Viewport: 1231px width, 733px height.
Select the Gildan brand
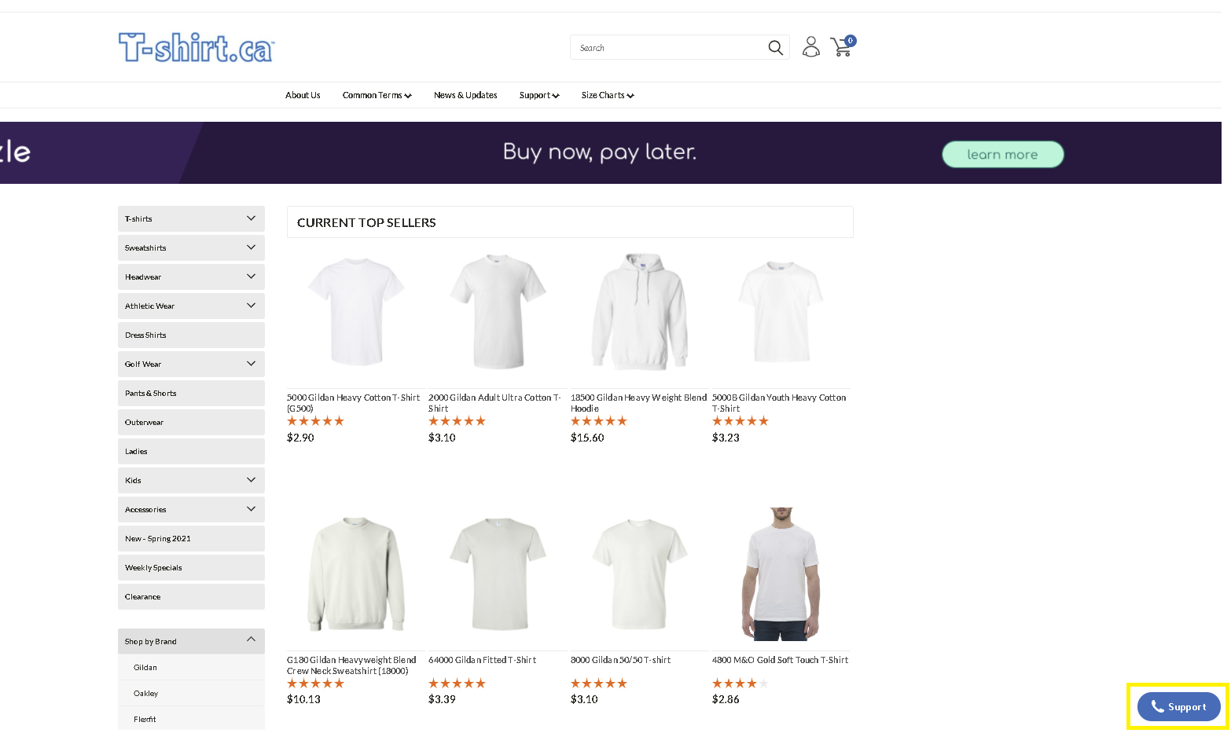(145, 667)
